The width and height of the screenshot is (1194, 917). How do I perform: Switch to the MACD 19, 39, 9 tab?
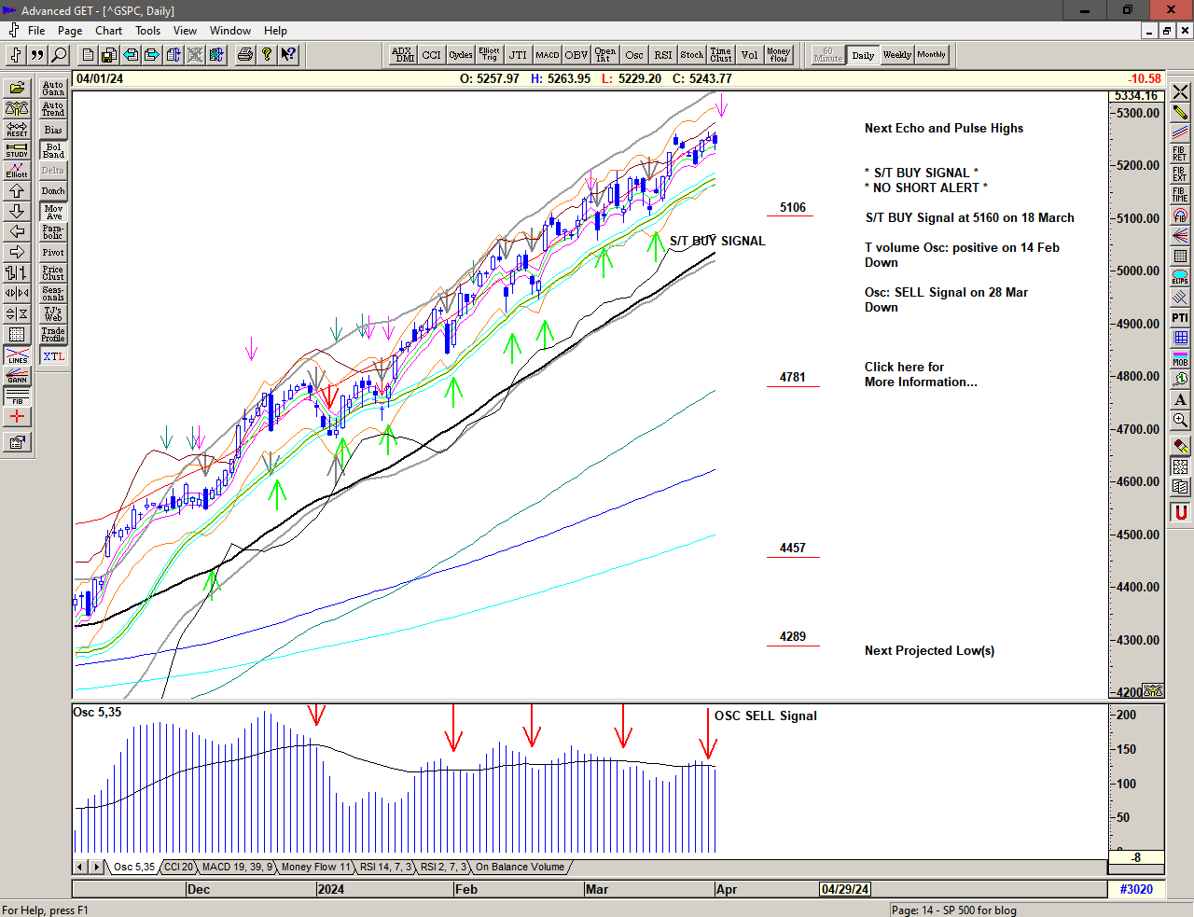click(237, 867)
